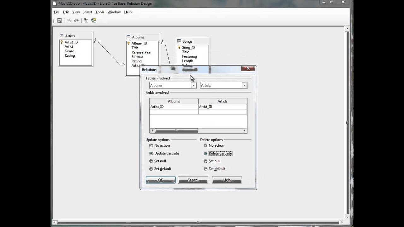Click the Save icon in the toolbar
The image size is (404, 227).
(x=59, y=20)
